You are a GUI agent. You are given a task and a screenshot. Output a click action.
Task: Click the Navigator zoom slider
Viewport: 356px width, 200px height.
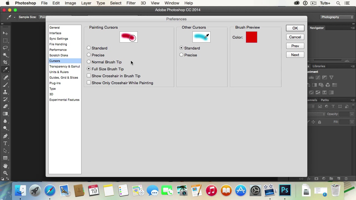click(327, 60)
